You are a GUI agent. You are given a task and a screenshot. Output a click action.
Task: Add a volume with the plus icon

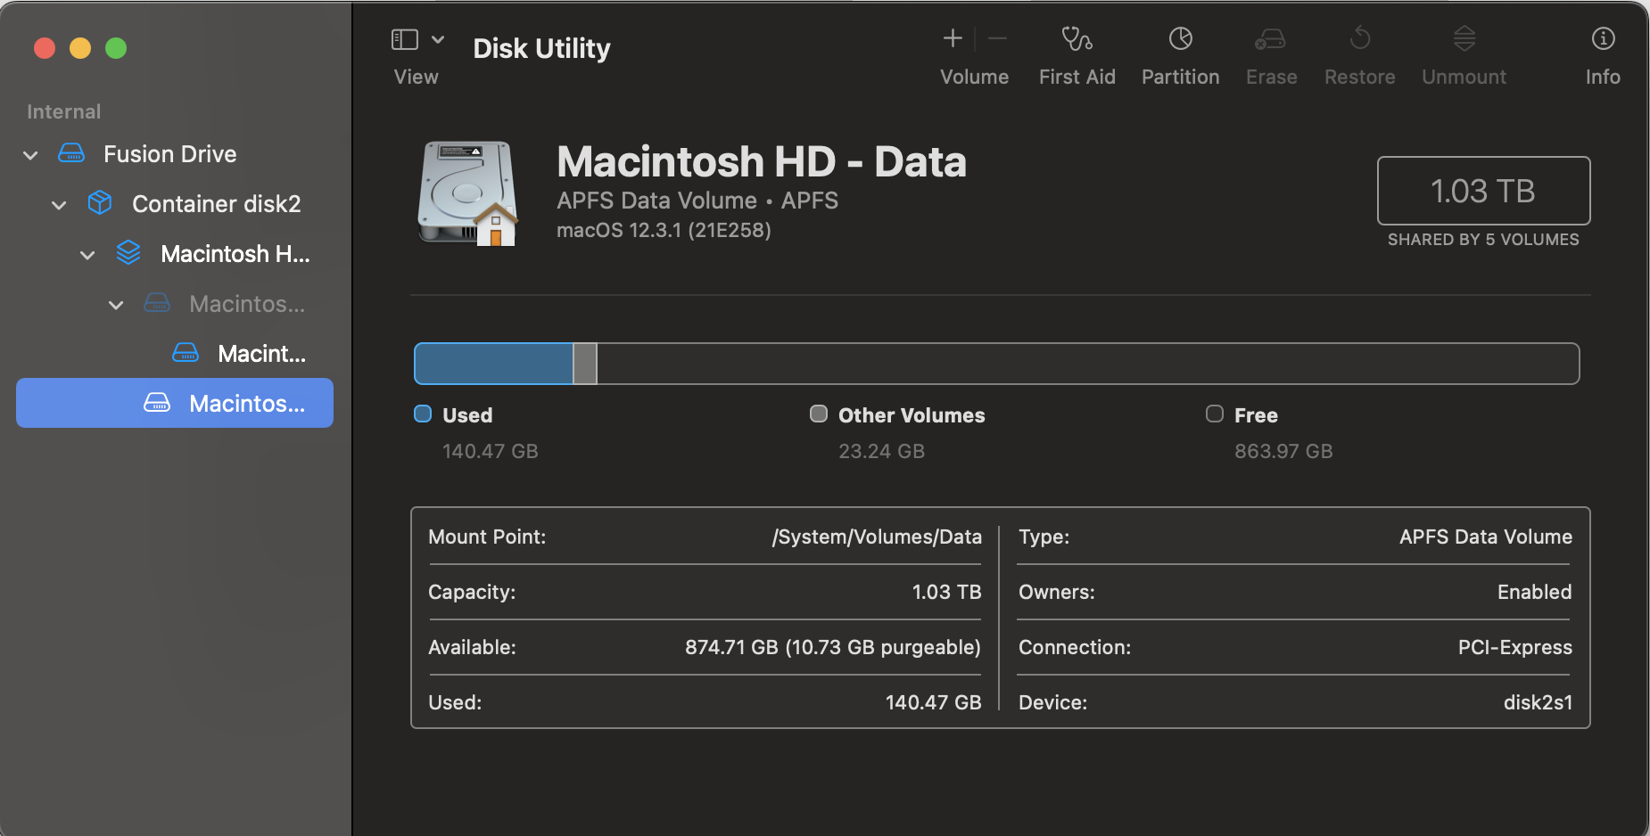pyautogui.click(x=953, y=38)
